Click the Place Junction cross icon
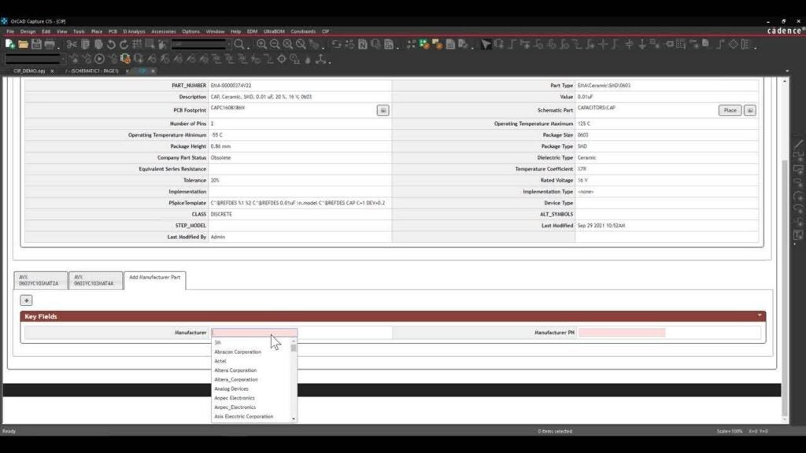This screenshot has width=806, height=453. (602, 45)
